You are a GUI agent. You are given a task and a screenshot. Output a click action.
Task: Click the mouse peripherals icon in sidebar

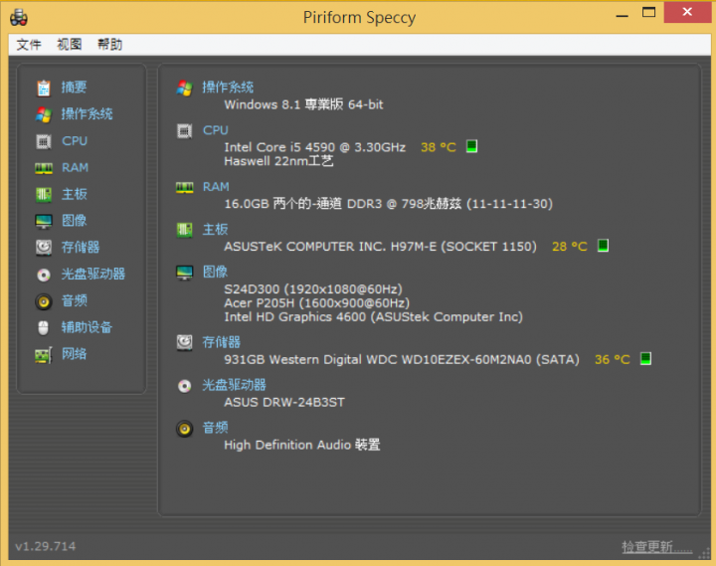[44, 327]
